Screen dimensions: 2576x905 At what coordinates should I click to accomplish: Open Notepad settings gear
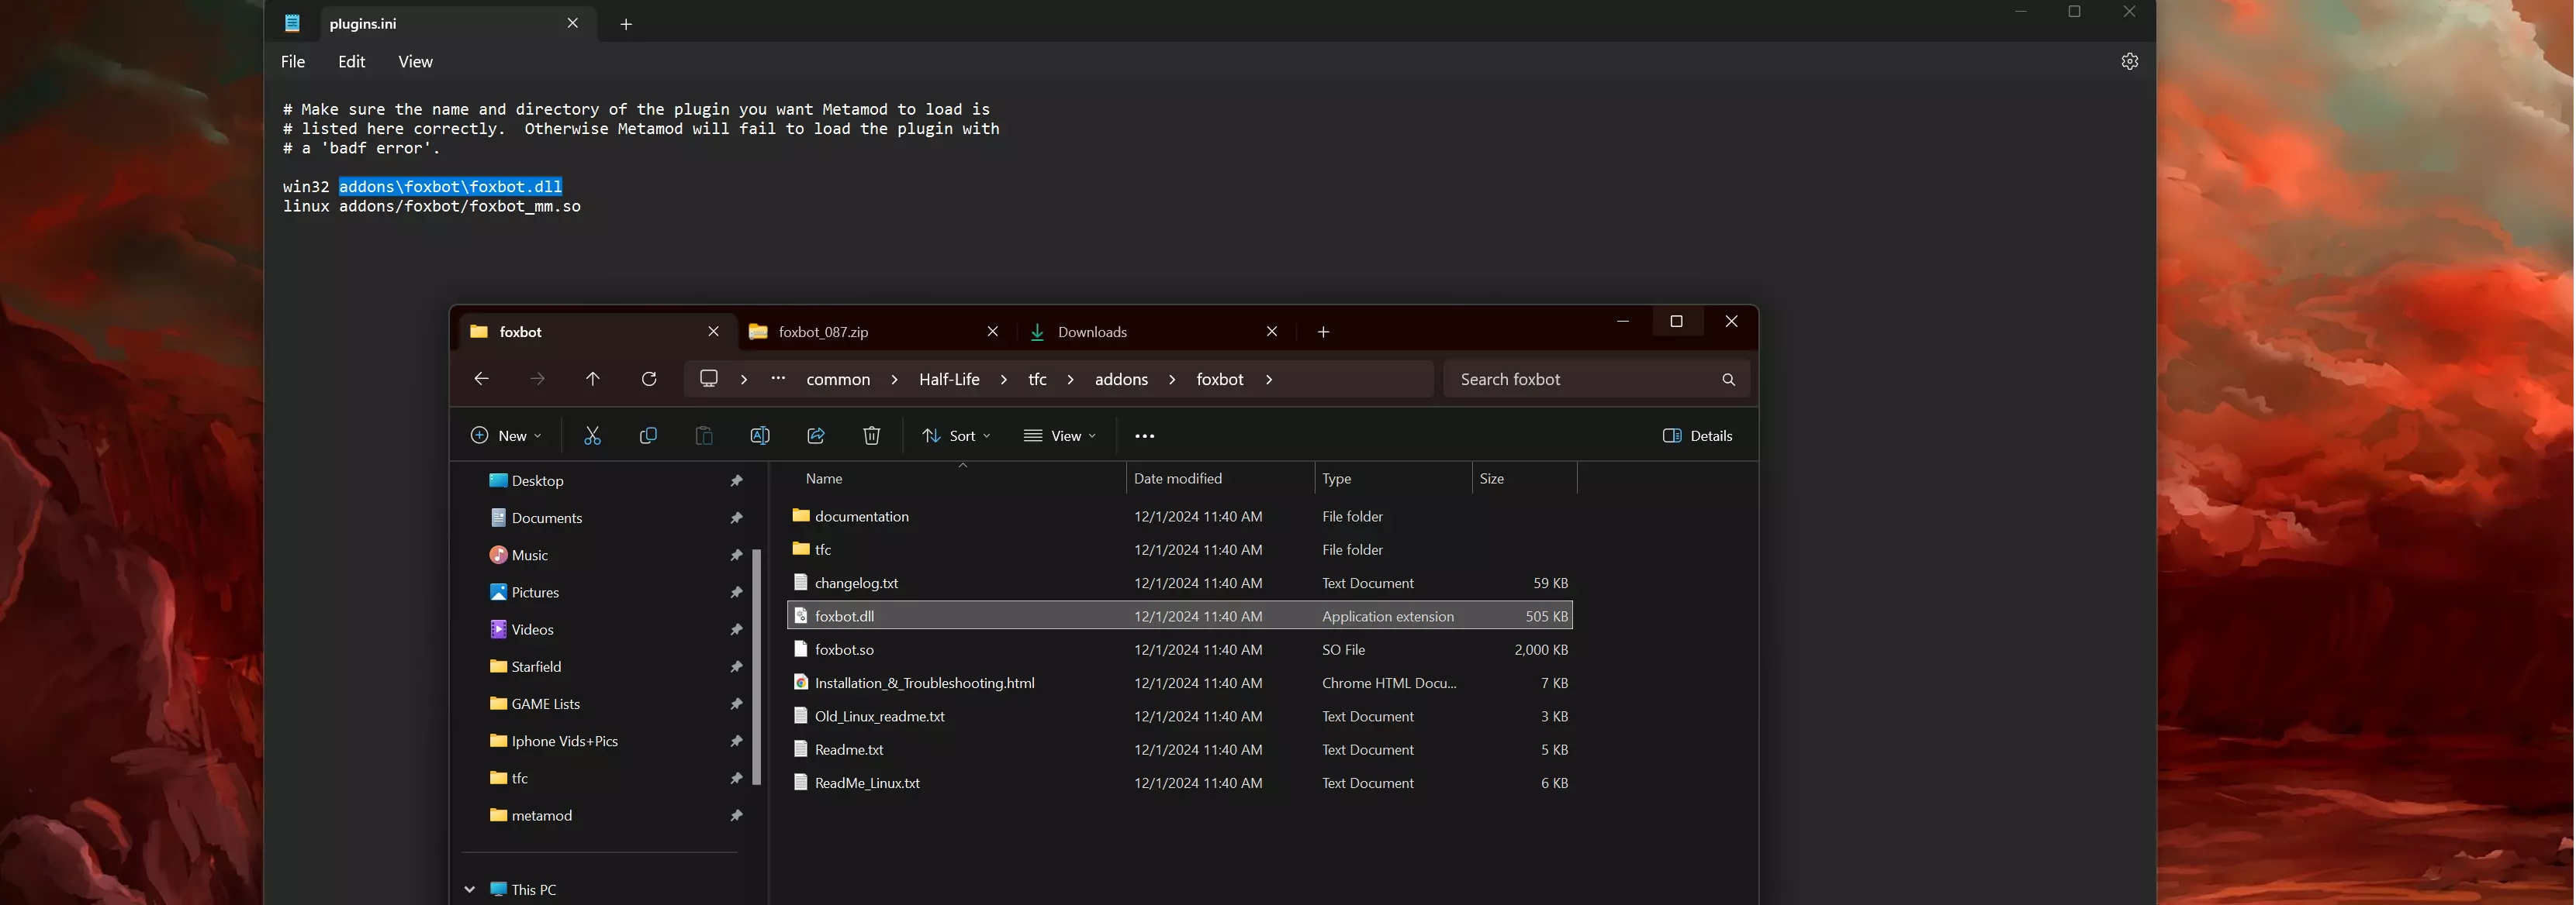click(x=2129, y=61)
